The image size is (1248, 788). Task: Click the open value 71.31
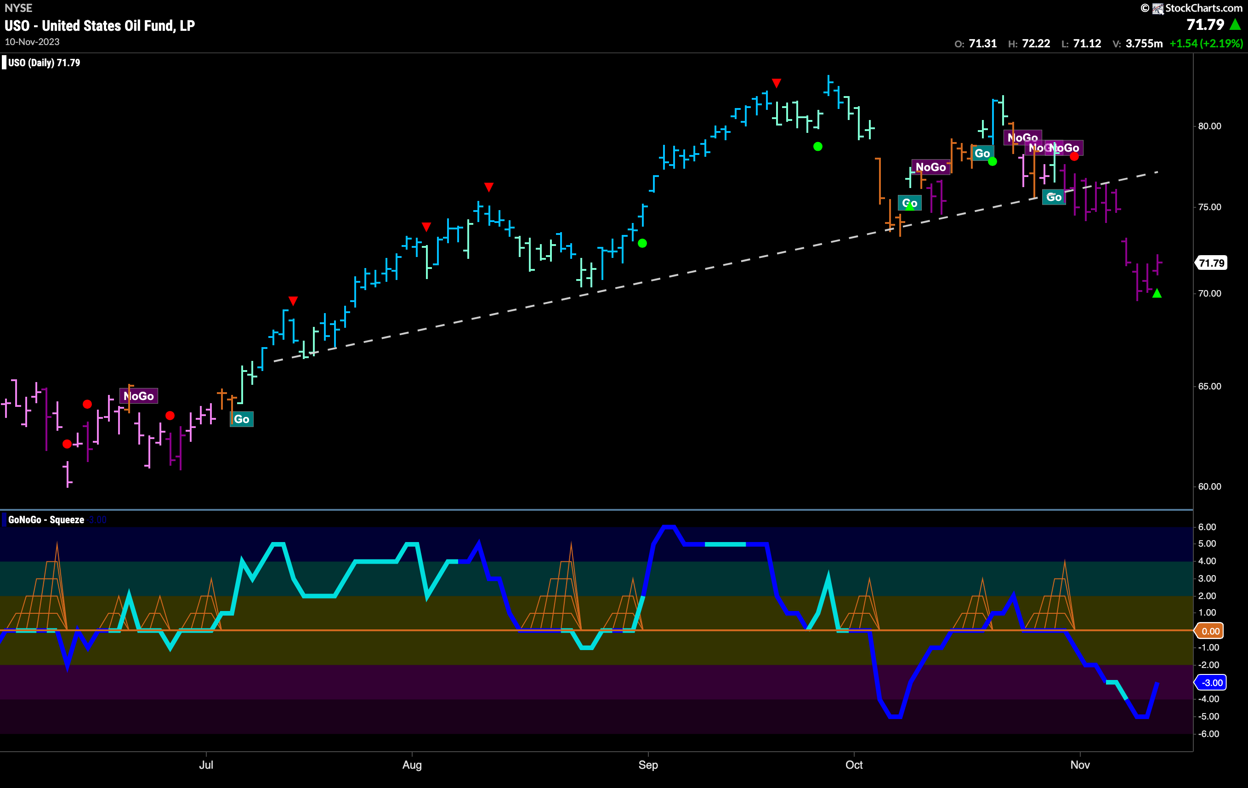coord(983,44)
